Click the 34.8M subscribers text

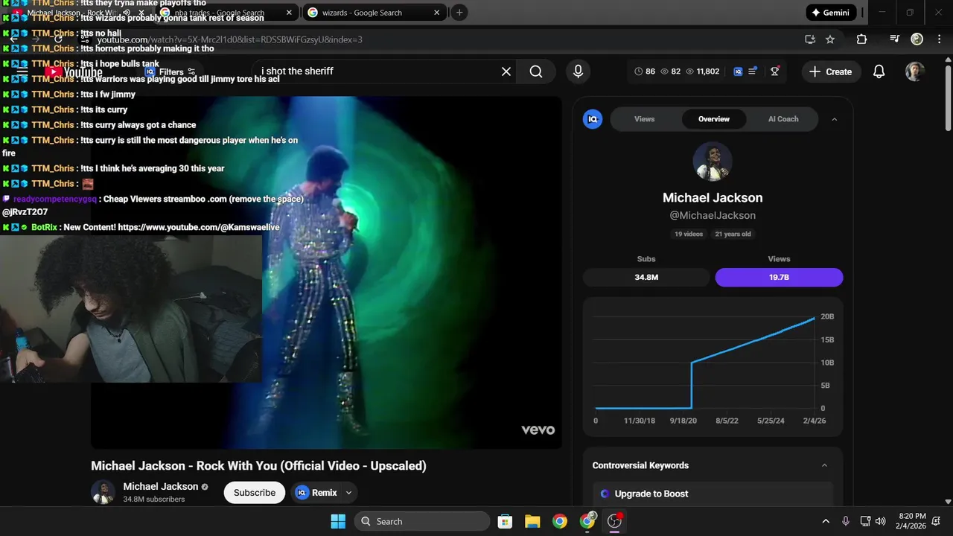(x=154, y=500)
